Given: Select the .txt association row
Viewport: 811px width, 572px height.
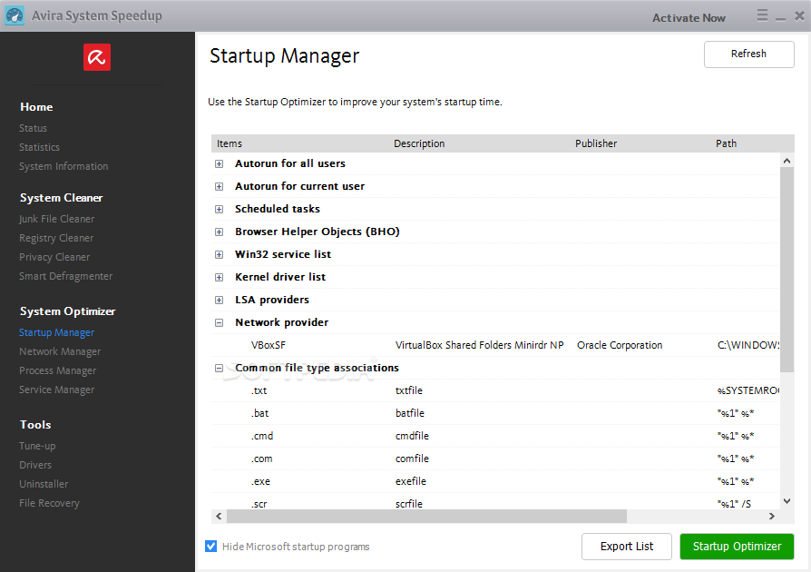Looking at the screenshot, I should [x=495, y=390].
